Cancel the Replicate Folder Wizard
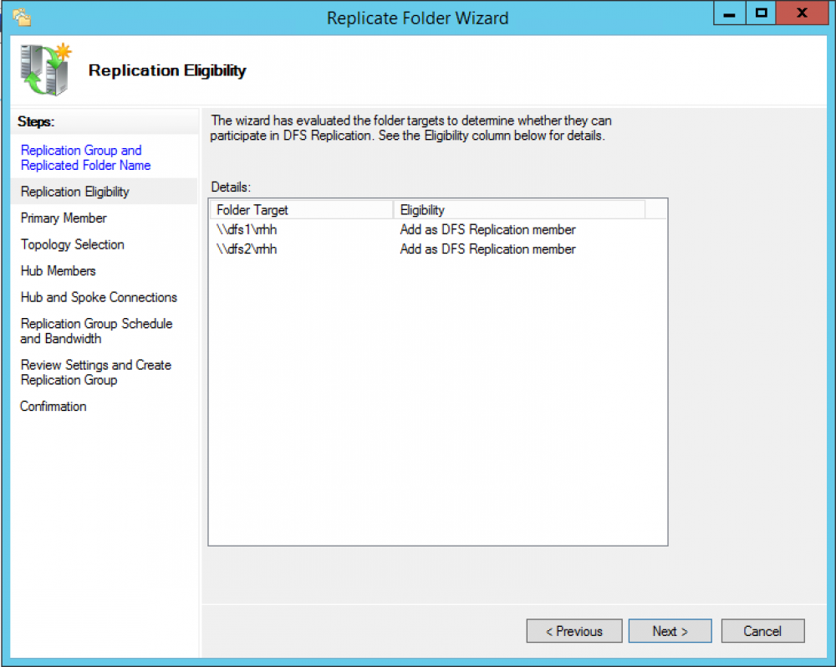 pos(762,630)
